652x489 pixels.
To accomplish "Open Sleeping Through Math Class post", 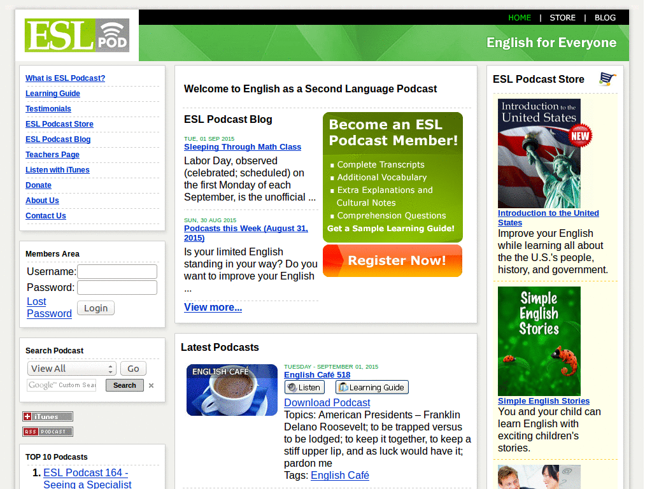I will 243,147.
